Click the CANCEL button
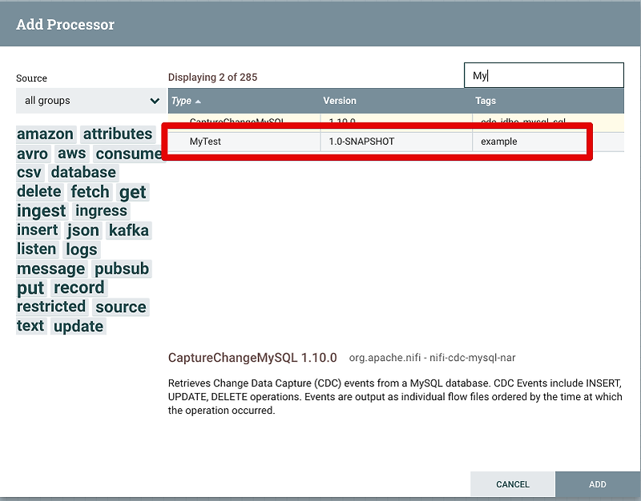Screen dimensions: 641x501 pyautogui.click(x=512, y=484)
